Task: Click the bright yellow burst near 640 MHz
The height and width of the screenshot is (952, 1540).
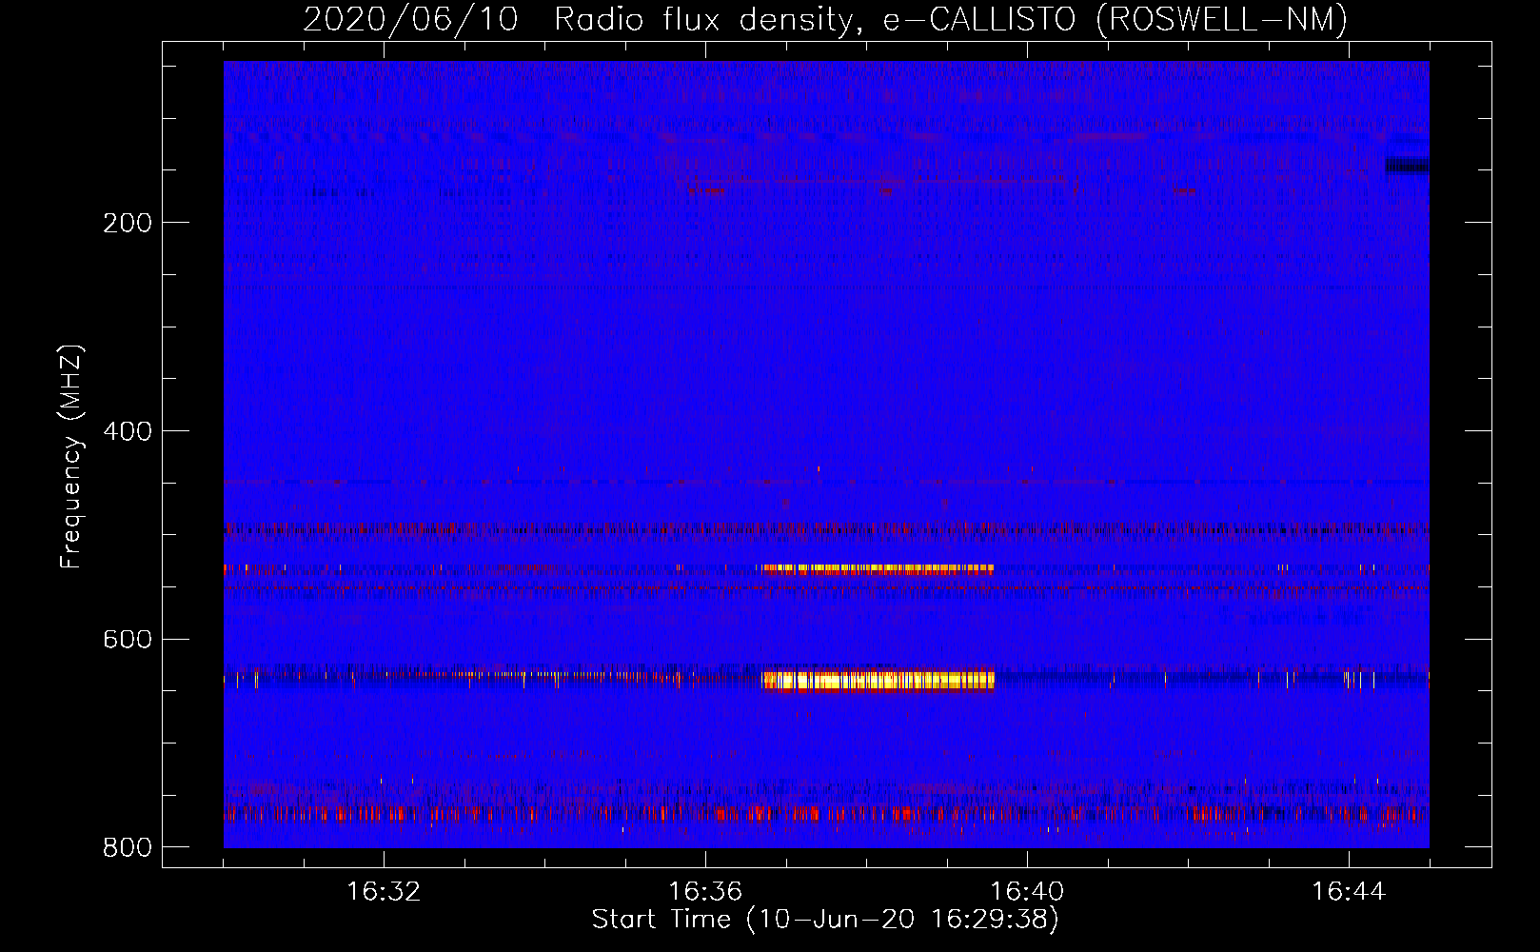Action: (x=878, y=680)
